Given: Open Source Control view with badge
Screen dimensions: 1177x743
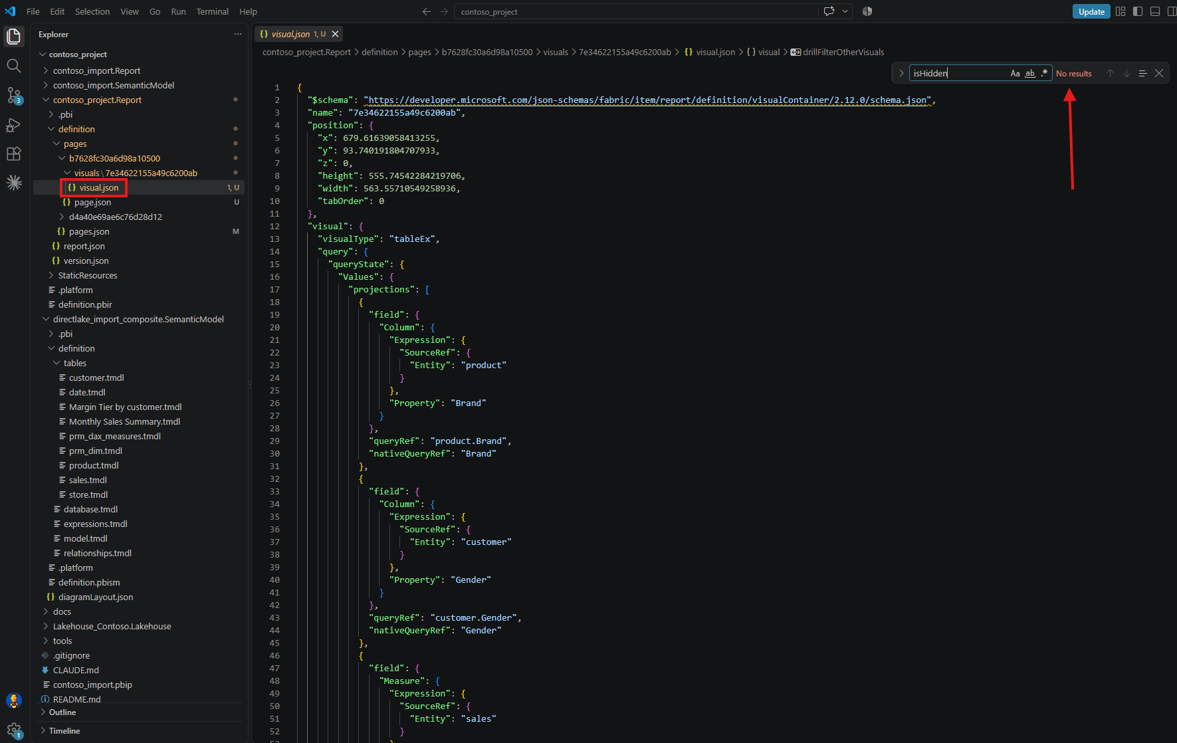Looking at the screenshot, I should coord(13,95).
